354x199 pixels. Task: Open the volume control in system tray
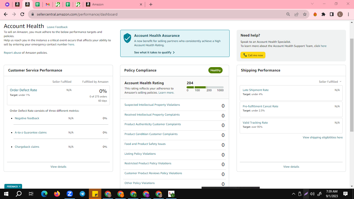point(312,194)
